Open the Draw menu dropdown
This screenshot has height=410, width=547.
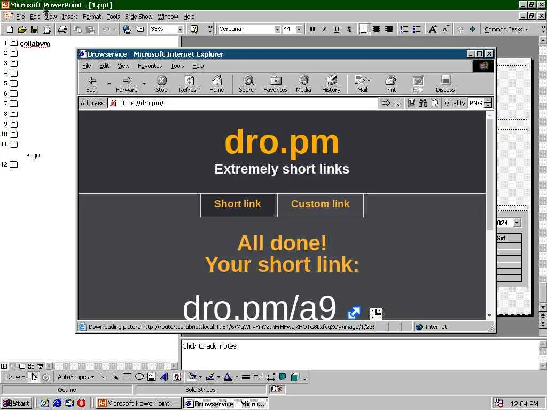(x=15, y=377)
